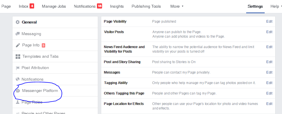Viewport: 282px width, 114px height.
Task: Open Messaging settings in sidebar
Action: (55, 34)
